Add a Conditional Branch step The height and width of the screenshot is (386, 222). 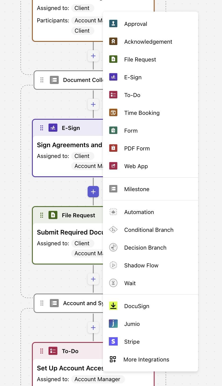pos(149,230)
